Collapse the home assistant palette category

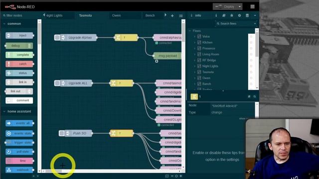point(19,111)
